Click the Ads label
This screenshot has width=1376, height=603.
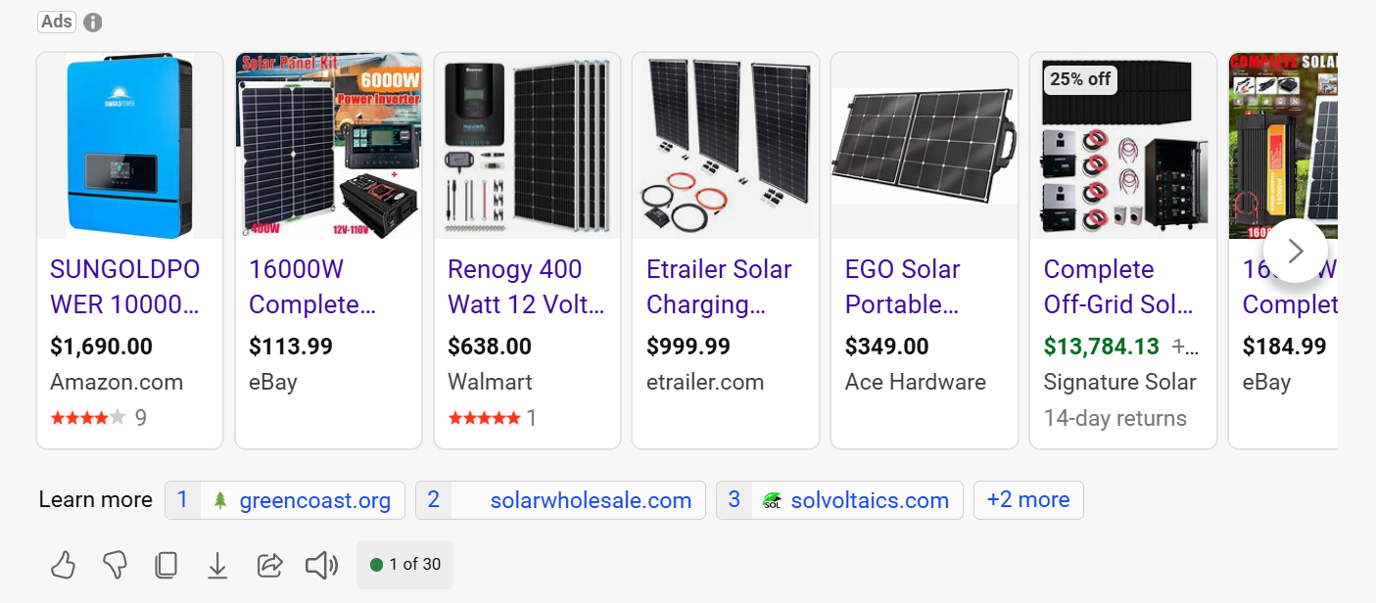click(x=56, y=21)
